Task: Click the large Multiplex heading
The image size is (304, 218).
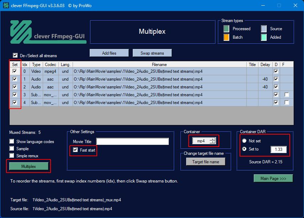Action: [x=152, y=31]
